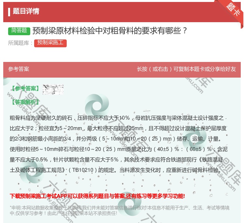Click the 参考答案 section header
This screenshot has width=244, height=223.
tap(19, 69)
